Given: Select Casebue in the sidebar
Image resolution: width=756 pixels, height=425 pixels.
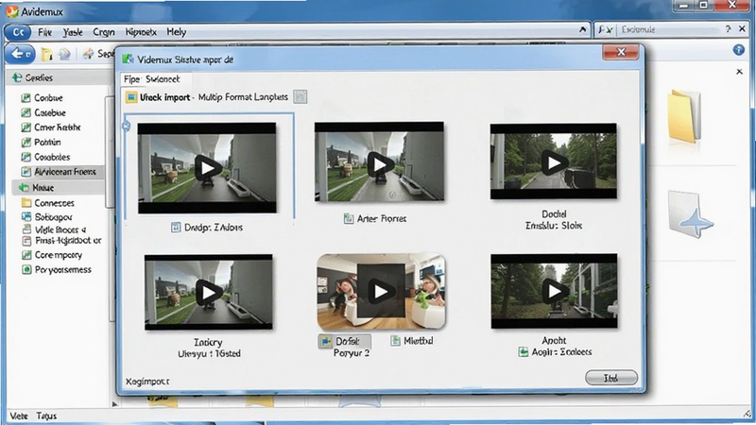Looking at the screenshot, I should tap(50, 112).
